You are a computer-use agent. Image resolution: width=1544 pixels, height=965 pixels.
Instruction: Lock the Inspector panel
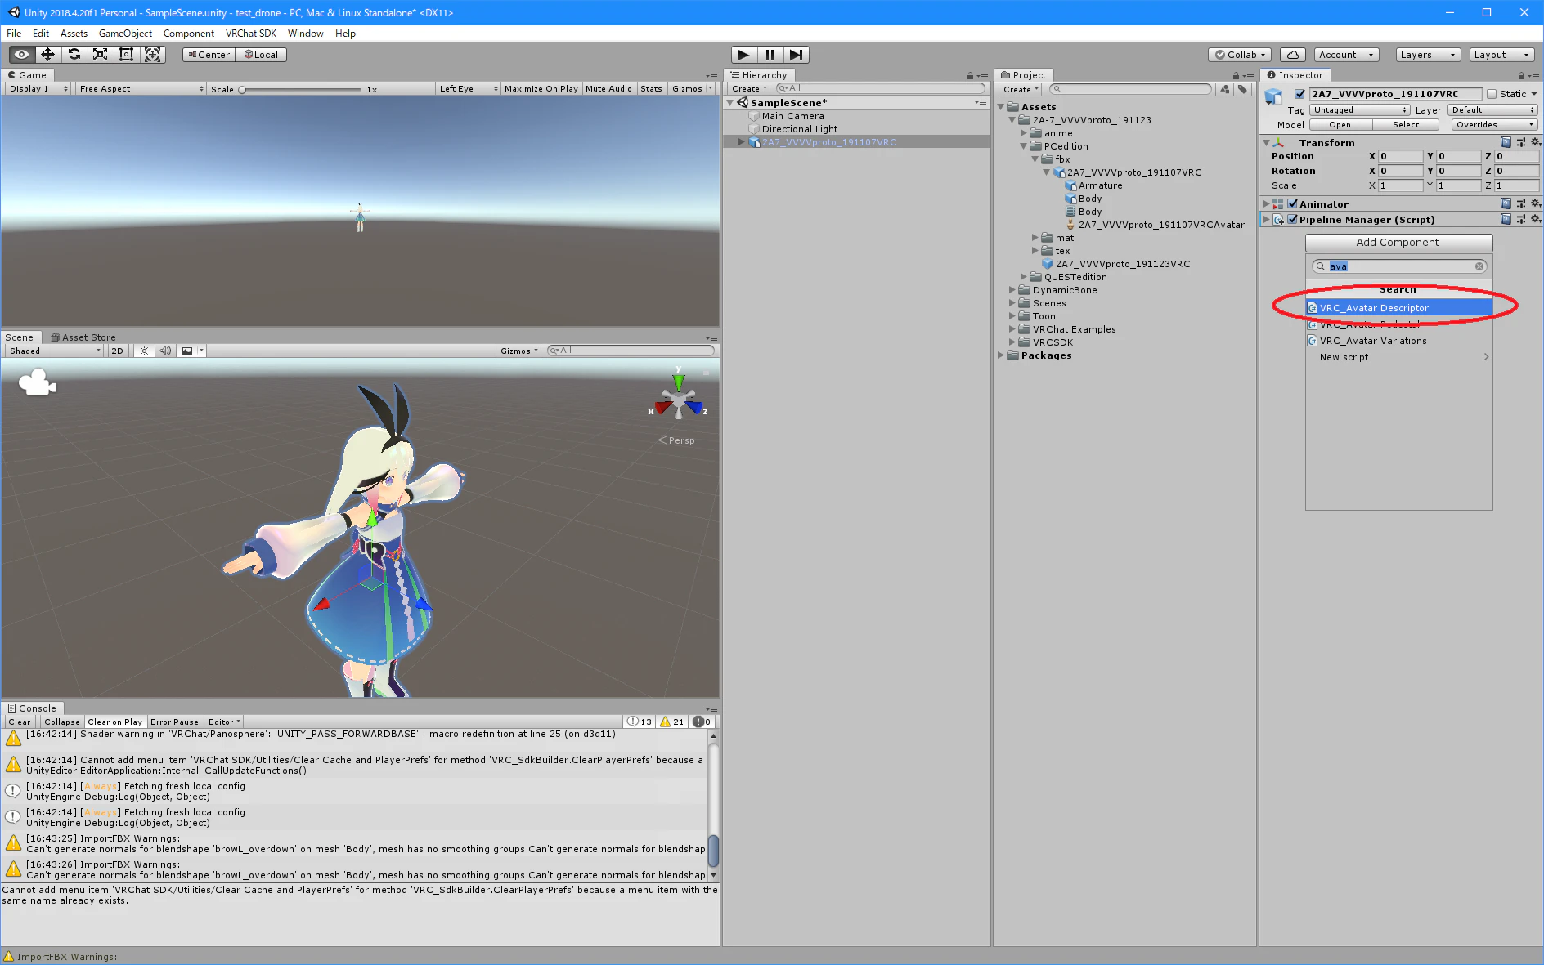pyautogui.click(x=1521, y=76)
